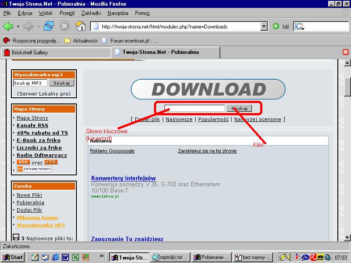351x263 pixels.
Task: Switch to Pobieranie taskbar window
Action: point(211,257)
